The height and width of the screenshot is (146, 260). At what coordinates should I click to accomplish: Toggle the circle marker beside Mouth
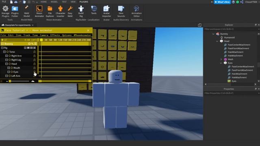pyautogui.click(x=12, y=68)
